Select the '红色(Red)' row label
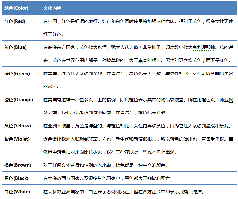This screenshot has width=238, height=199. 15,21
